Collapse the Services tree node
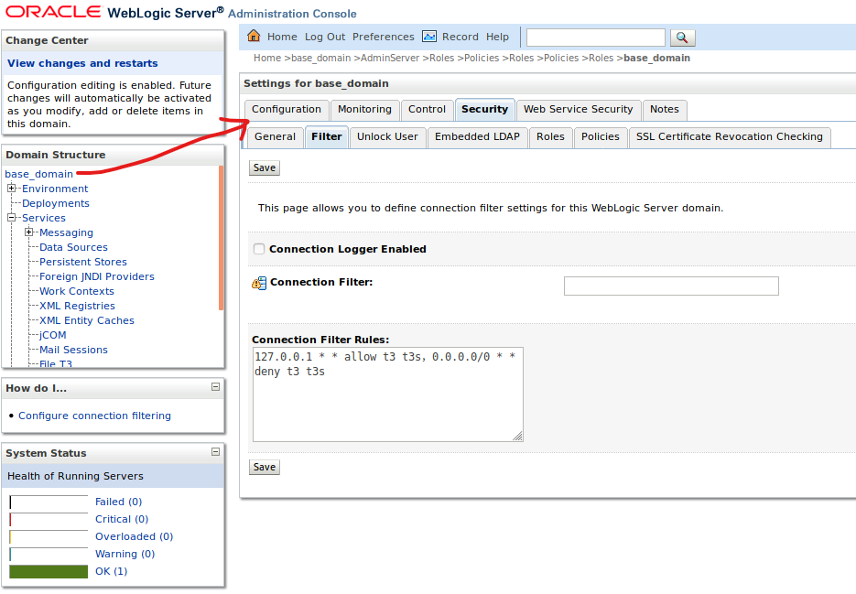Image resolution: width=856 pixels, height=594 pixels. pyautogui.click(x=12, y=218)
